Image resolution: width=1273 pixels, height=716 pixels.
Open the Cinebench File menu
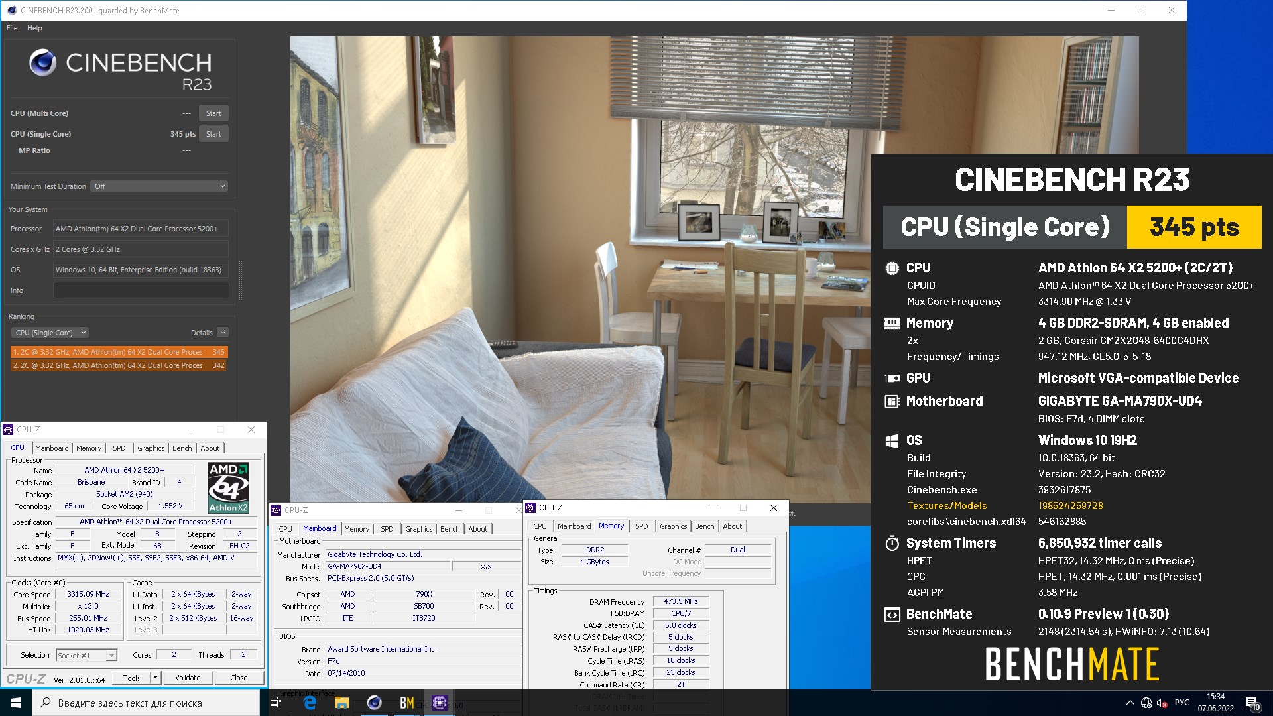[12, 28]
